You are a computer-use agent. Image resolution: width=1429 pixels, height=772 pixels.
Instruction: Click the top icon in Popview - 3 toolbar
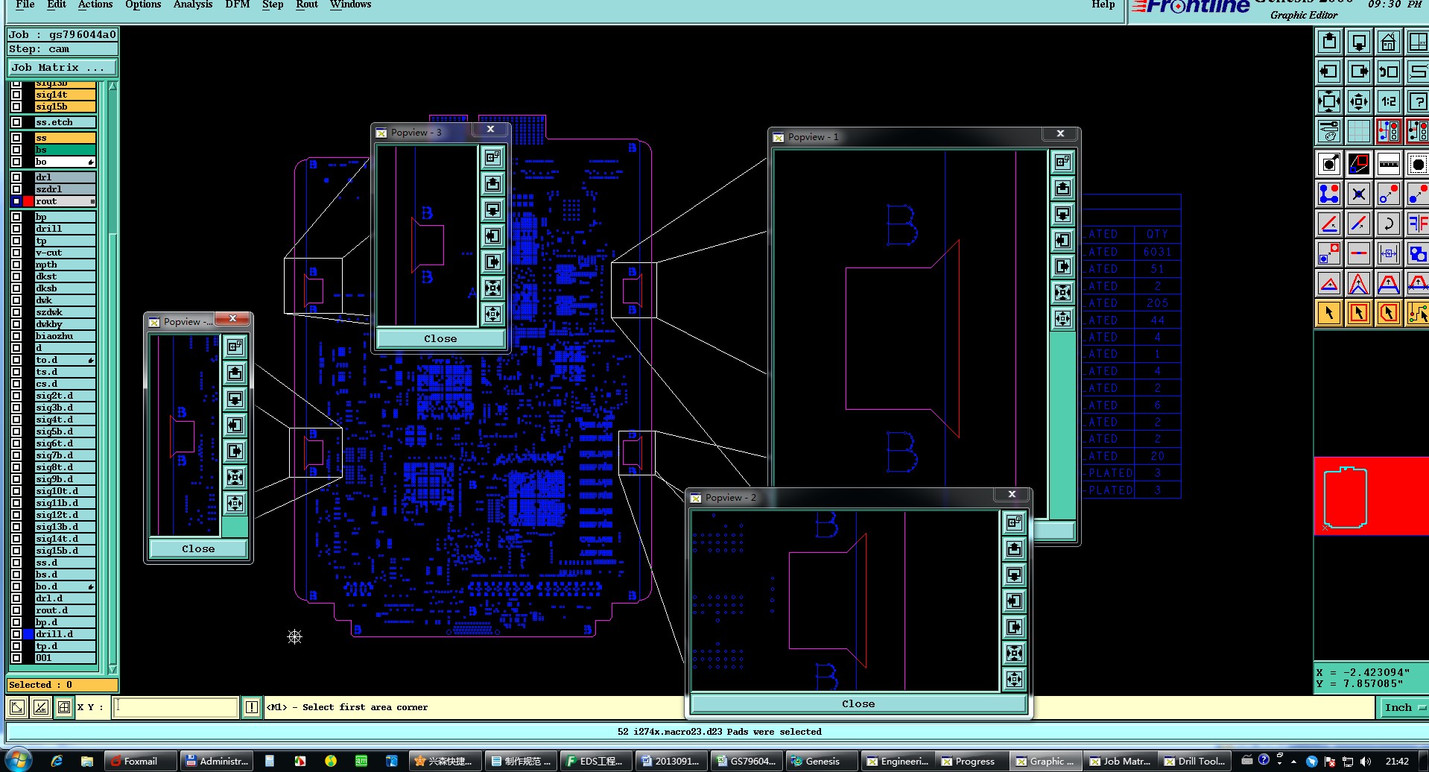point(492,157)
